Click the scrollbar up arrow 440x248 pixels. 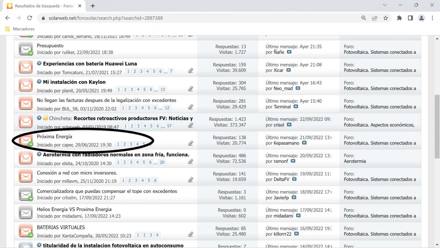point(437,39)
